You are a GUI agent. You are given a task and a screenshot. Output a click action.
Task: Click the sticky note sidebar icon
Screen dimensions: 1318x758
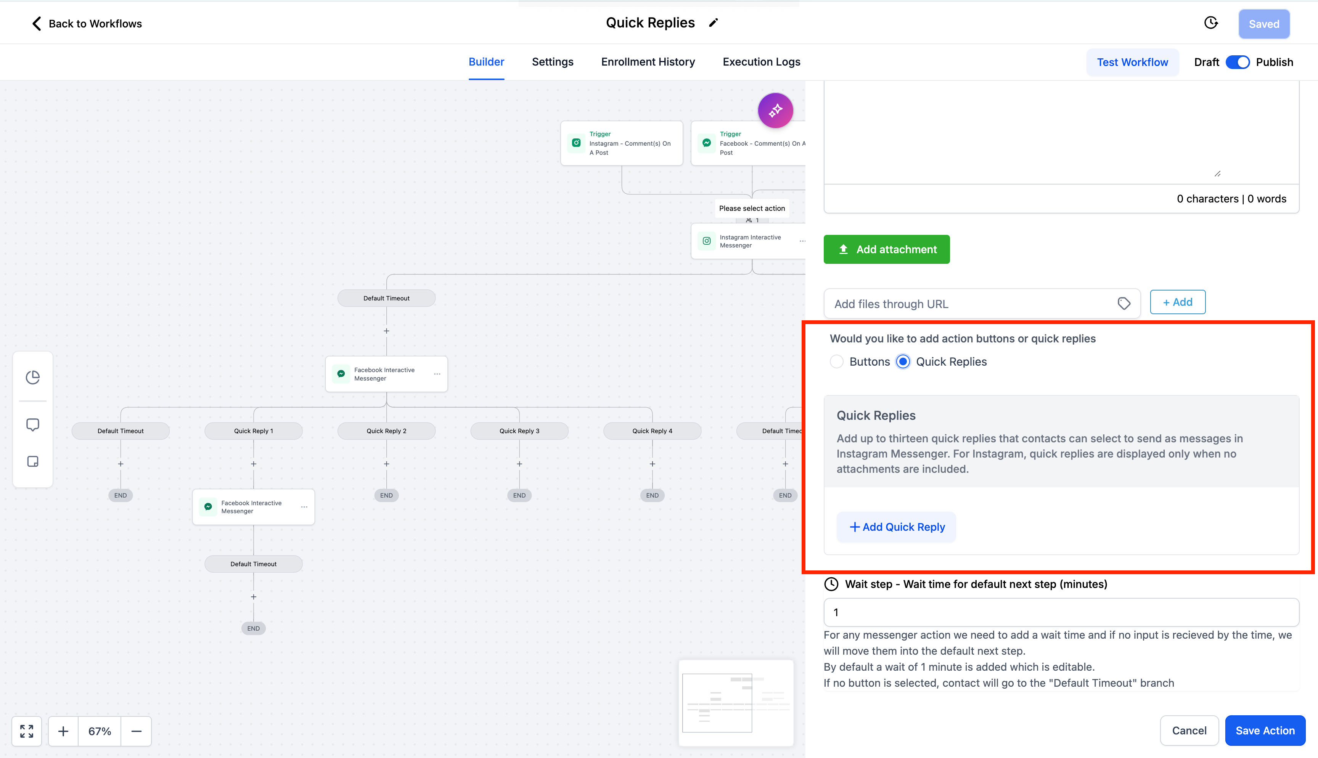33,461
